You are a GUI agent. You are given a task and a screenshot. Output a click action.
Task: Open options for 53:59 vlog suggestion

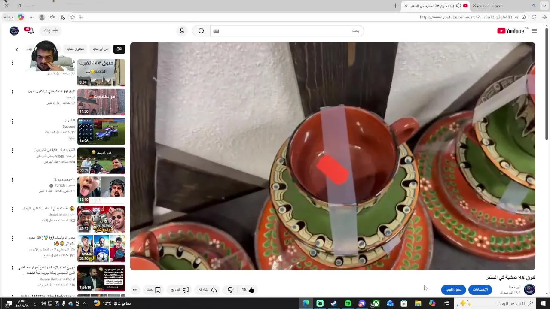pyautogui.click(x=12, y=151)
